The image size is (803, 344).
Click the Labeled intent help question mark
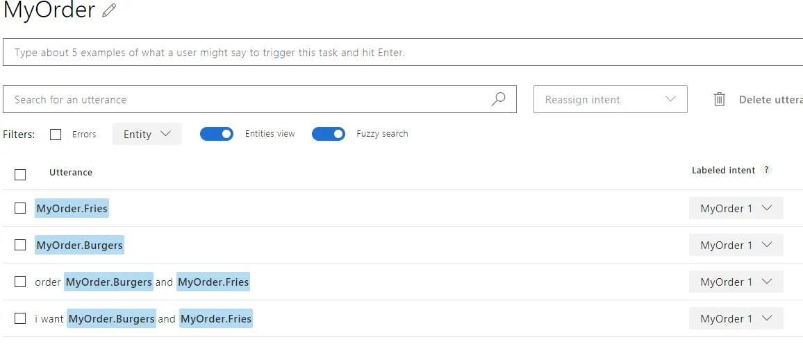coord(766,170)
